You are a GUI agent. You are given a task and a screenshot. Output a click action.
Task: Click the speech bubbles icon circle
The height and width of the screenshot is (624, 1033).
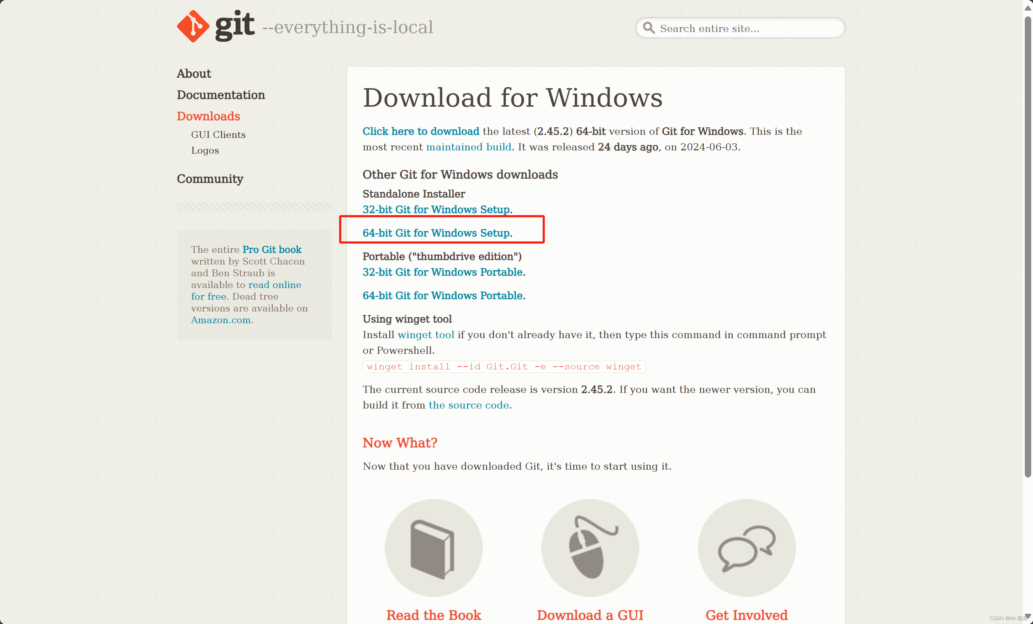746,548
